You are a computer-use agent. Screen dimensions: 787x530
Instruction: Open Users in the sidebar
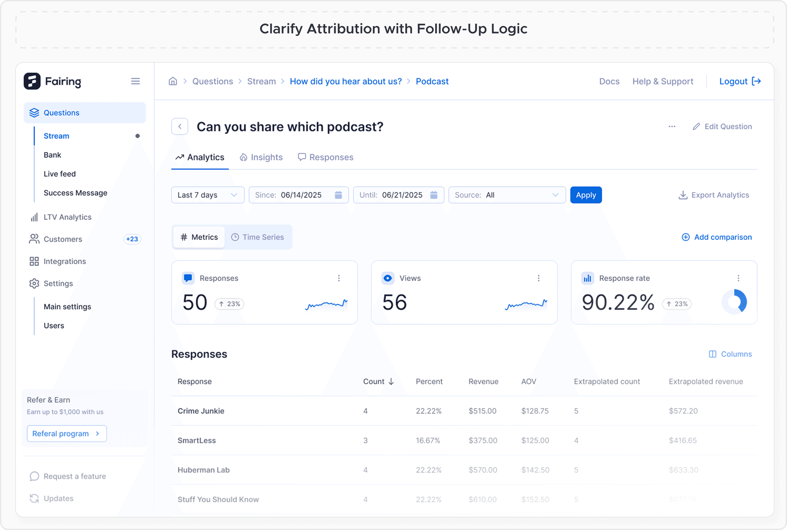click(x=54, y=326)
